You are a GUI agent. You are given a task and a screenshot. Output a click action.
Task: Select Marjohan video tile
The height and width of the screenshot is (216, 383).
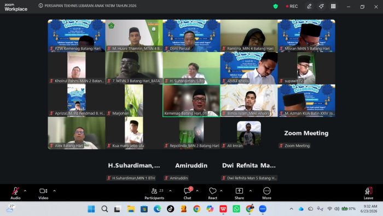134,100
